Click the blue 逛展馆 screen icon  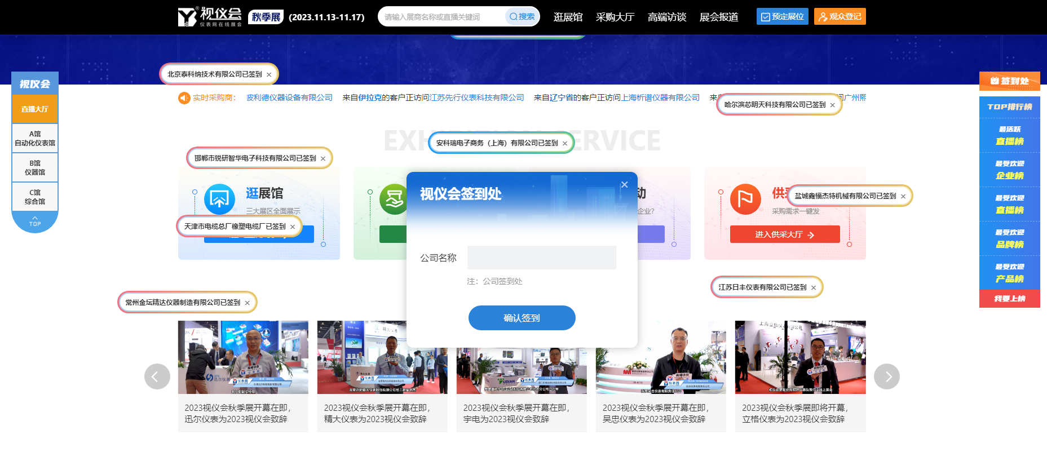219,199
